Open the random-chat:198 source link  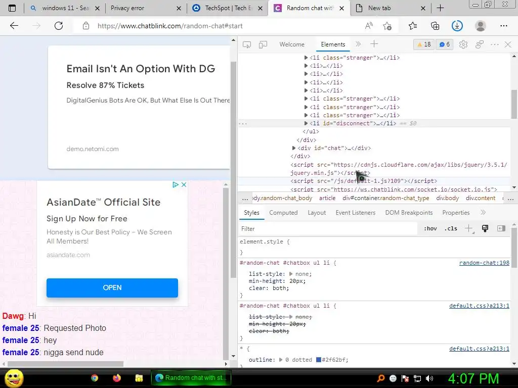[484, 263]
